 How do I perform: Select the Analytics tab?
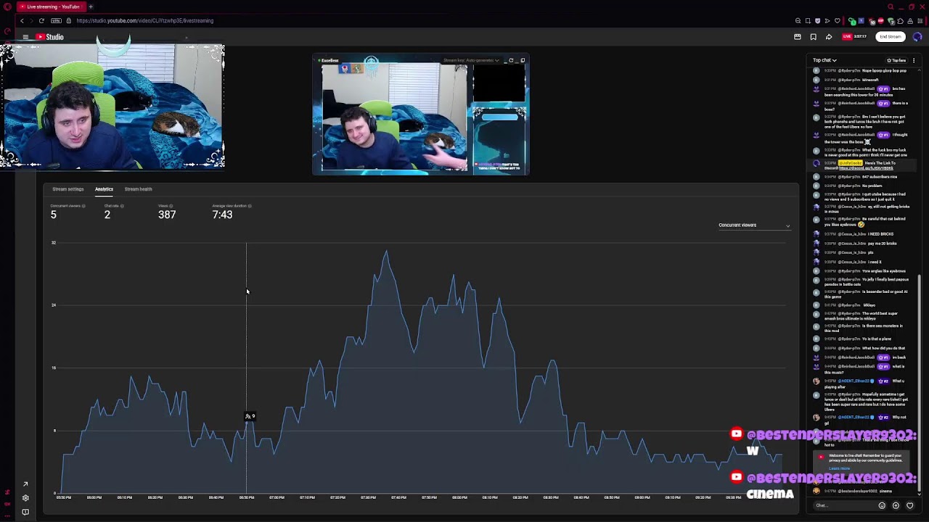[x=104, y=189]
